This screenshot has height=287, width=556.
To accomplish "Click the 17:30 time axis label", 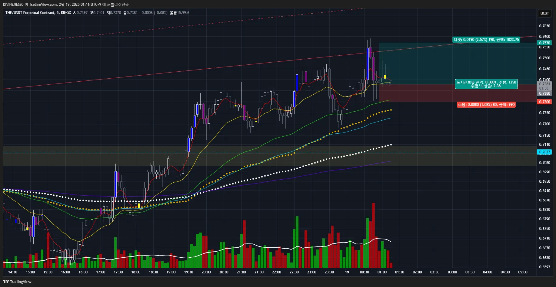I will [x=118, y=272].
